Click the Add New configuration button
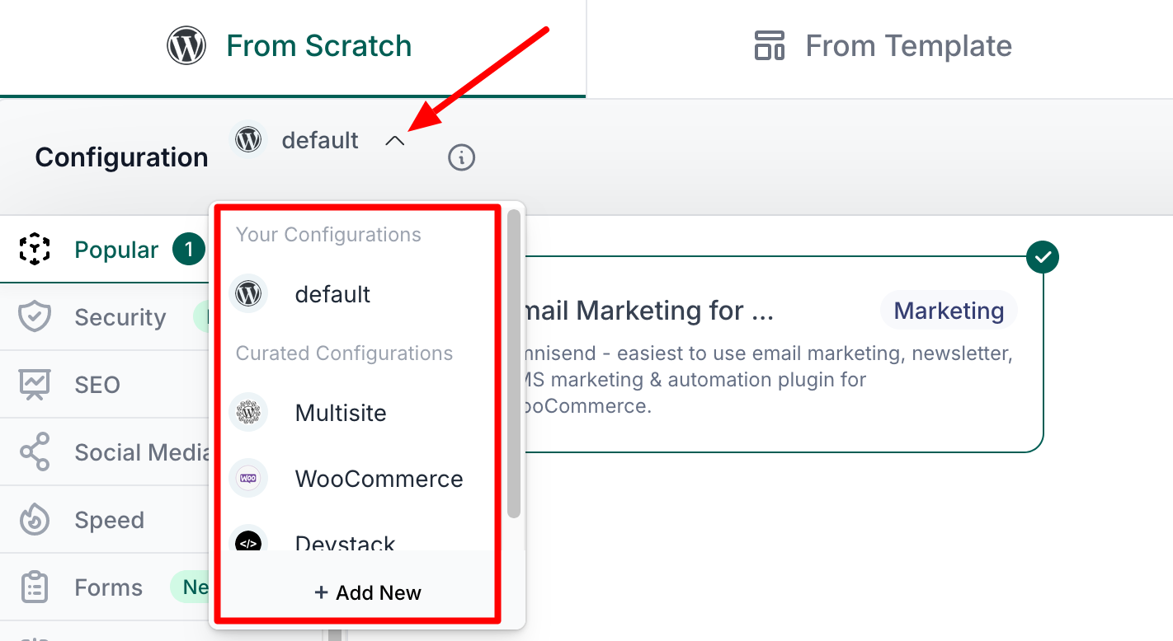This screenshot has height=641, width=1173. [x=368, y=592]
